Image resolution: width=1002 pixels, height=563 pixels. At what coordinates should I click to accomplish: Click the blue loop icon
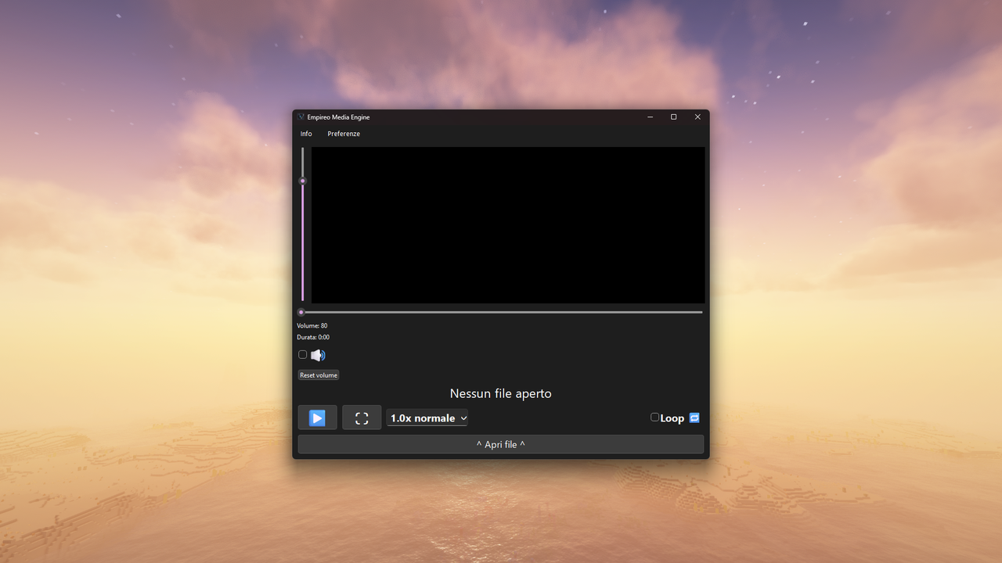point(694,418)
